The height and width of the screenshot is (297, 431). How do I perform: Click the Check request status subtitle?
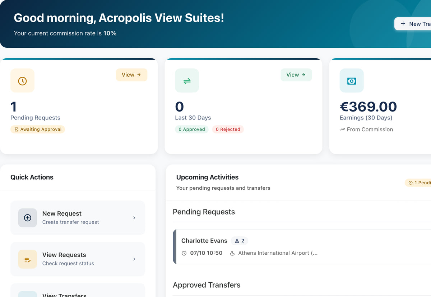click(68, 263)
